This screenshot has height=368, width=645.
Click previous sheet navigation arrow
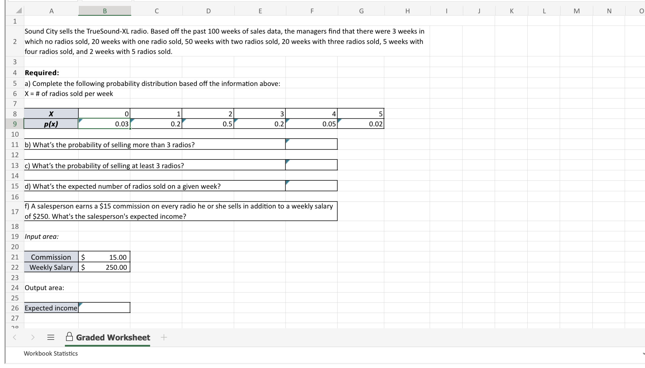click(x=15, y=337)
